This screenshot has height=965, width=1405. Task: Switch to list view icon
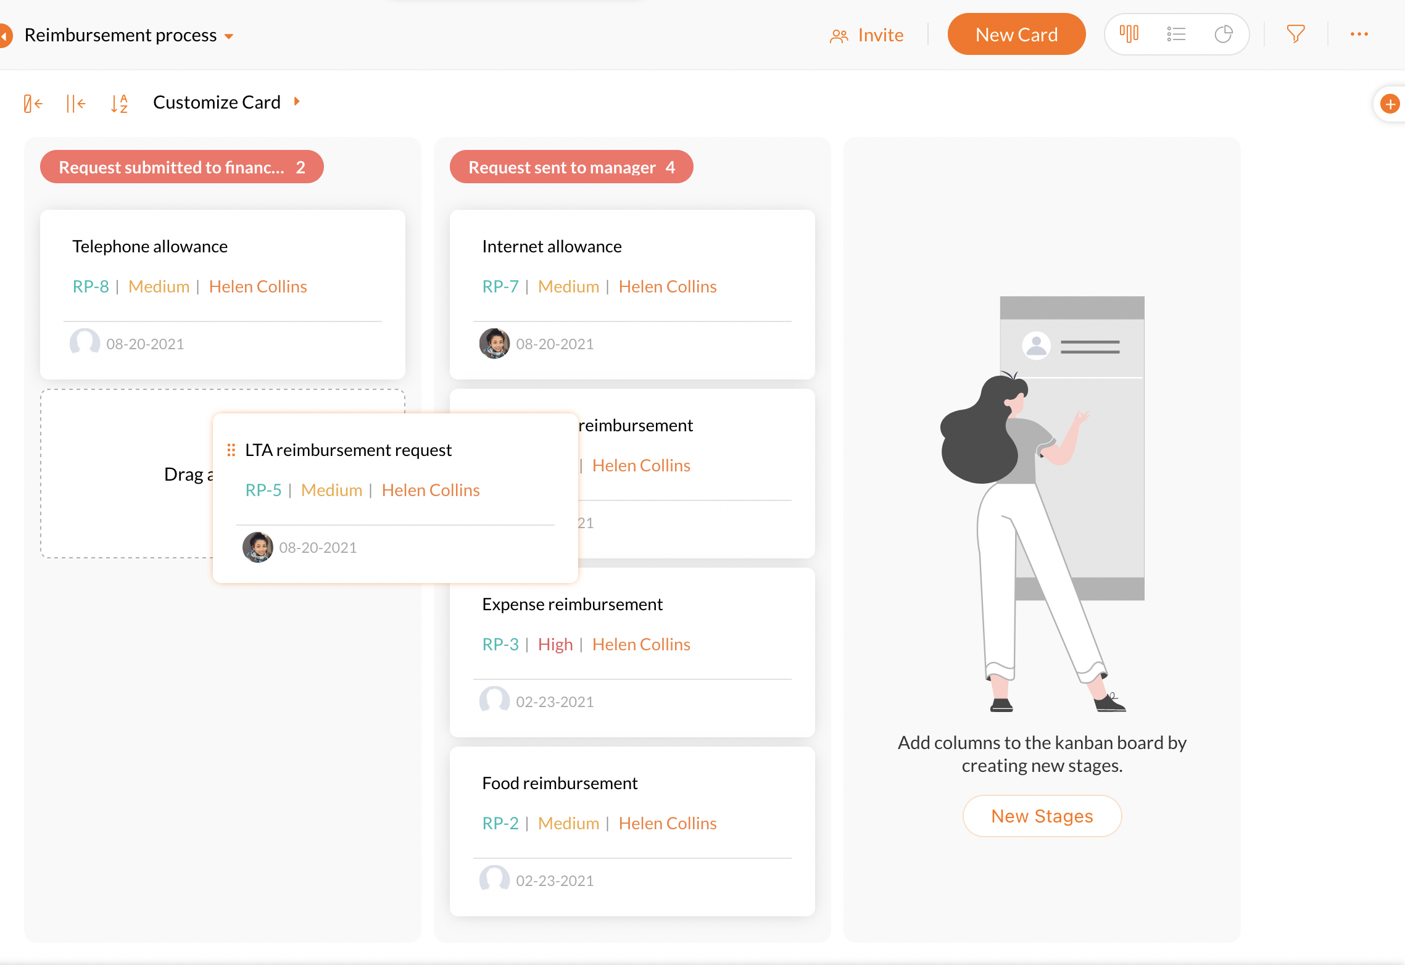point(1176,34)
